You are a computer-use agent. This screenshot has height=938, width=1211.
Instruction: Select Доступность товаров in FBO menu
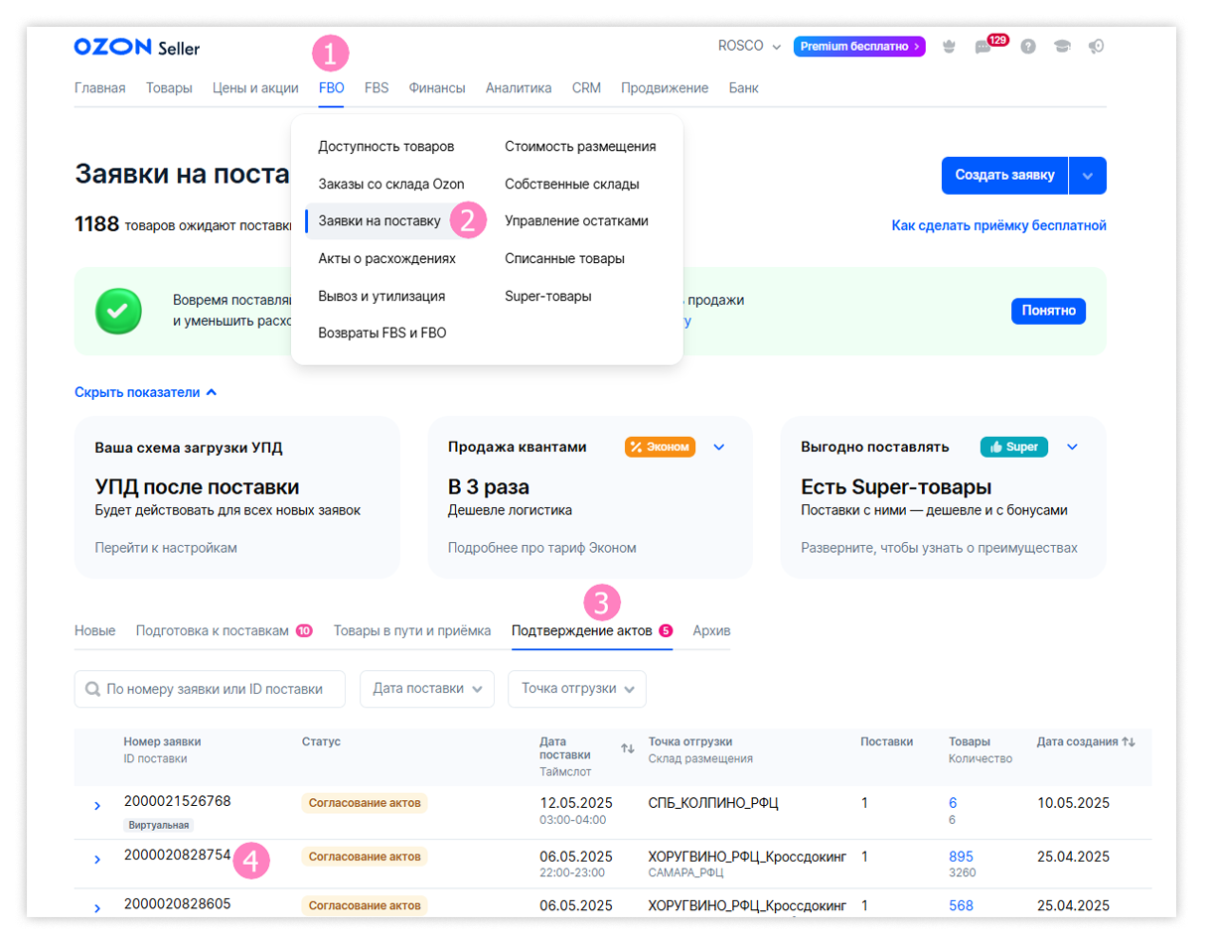click(386, 146)
